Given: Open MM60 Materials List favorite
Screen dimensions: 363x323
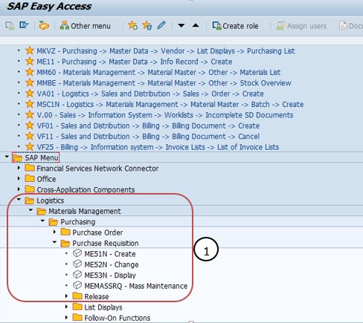Looking at the screenshot, I should pos(158,72).
